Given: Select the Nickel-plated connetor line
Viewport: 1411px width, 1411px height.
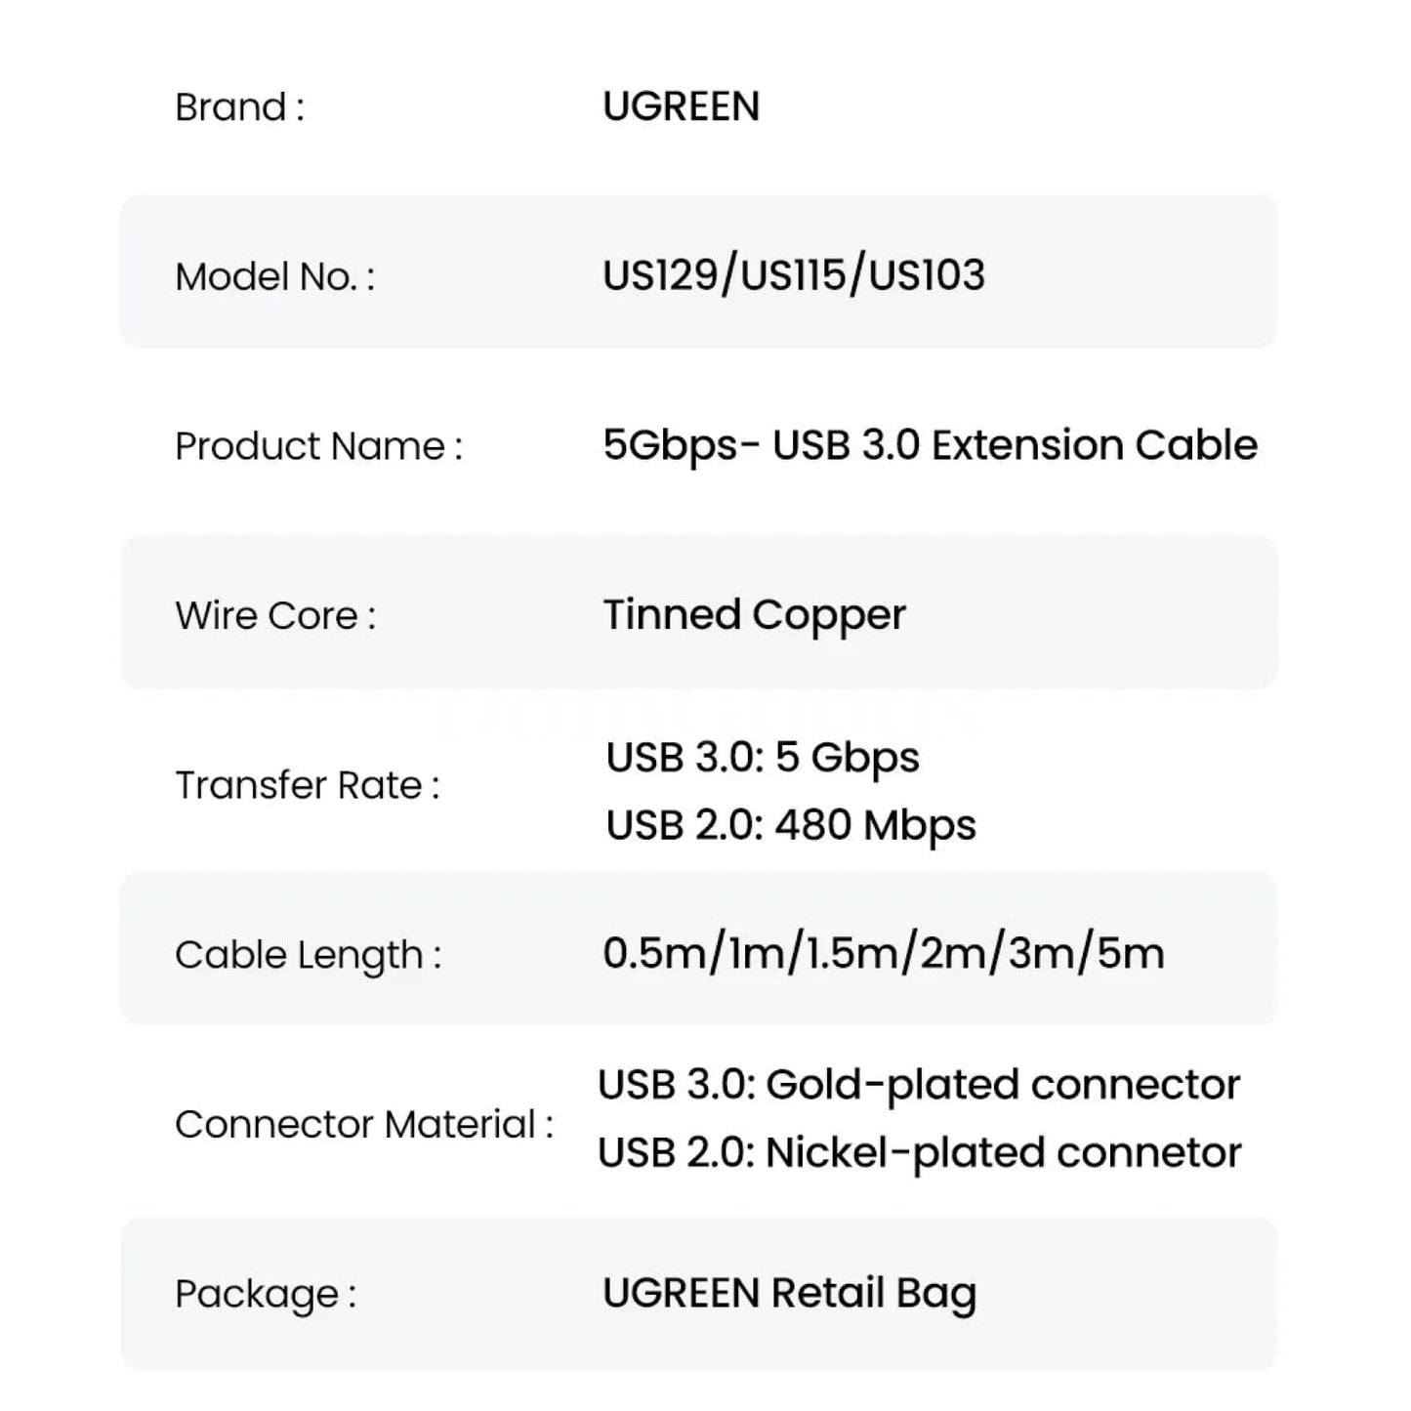Looking at the screenshot, I should (x=918, y=1153).
